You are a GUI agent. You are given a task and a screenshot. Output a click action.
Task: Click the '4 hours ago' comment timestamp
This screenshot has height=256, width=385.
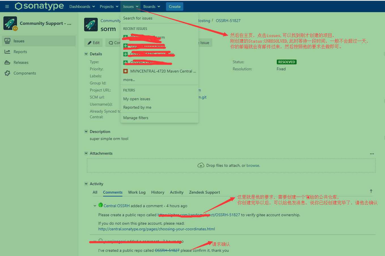[x=177, y=206]
